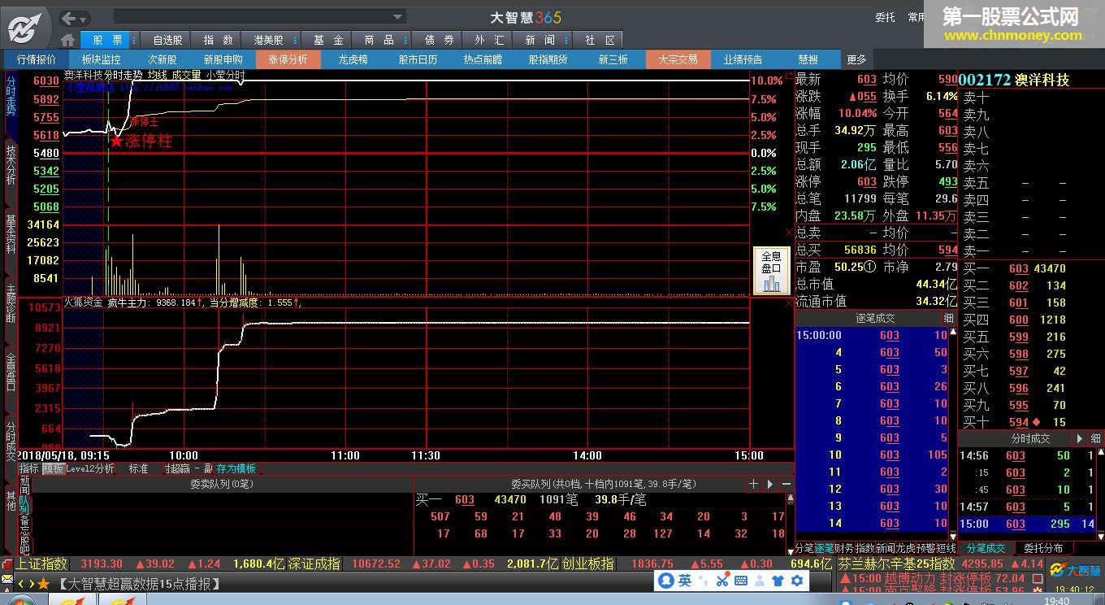1105x605 pixels.
Task: Open the home icon beside 股票 tab
Action: point(68,40)
